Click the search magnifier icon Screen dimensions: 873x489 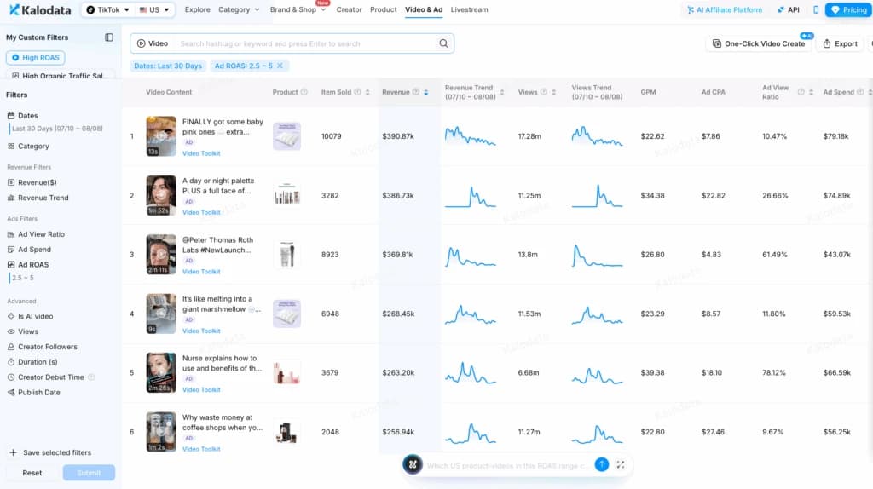(443, 43)
